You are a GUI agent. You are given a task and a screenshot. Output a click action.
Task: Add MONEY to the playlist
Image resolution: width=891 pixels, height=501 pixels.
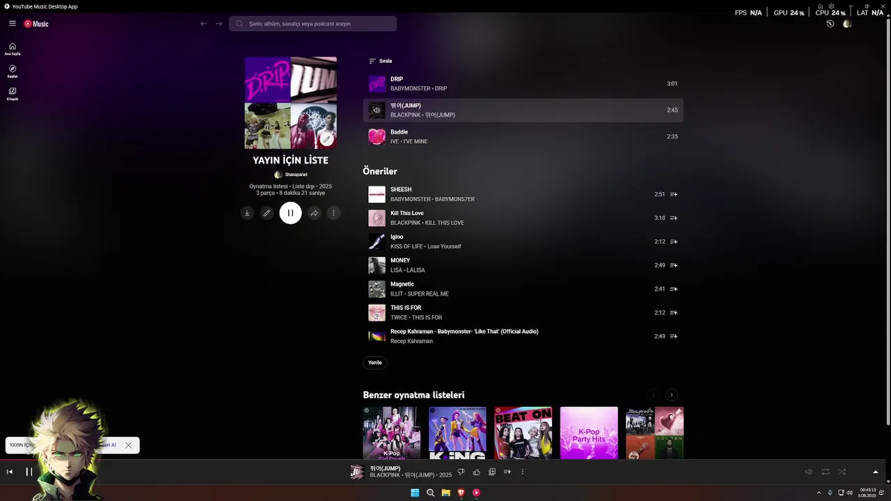(674, 266)
